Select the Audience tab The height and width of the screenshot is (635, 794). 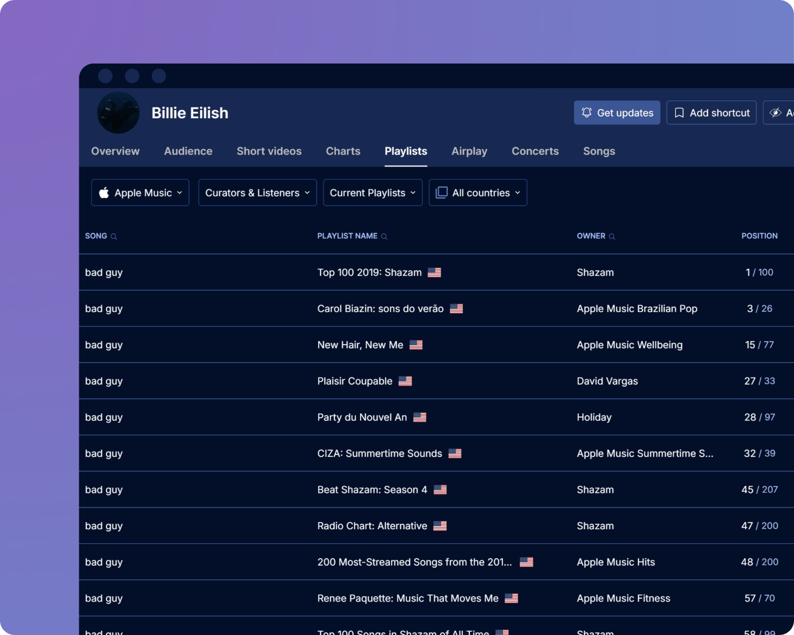(x=188, y=151)
